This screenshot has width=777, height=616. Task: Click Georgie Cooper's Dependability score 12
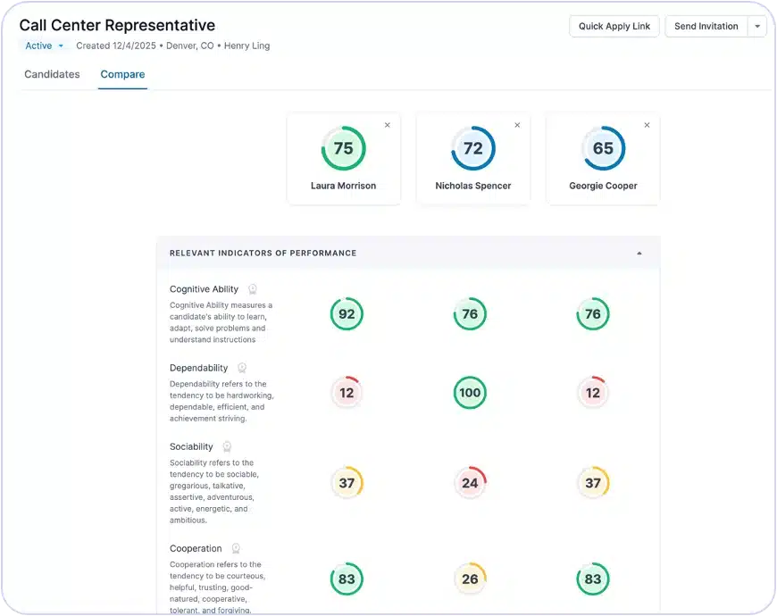click(593, 393)
